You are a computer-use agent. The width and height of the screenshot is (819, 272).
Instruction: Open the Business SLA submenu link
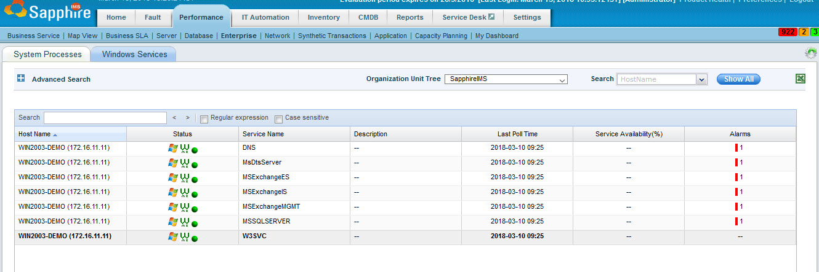tap(128, 36)
